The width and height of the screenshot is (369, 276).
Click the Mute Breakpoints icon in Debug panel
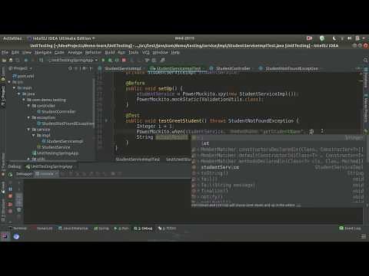(x=10, y=212)
